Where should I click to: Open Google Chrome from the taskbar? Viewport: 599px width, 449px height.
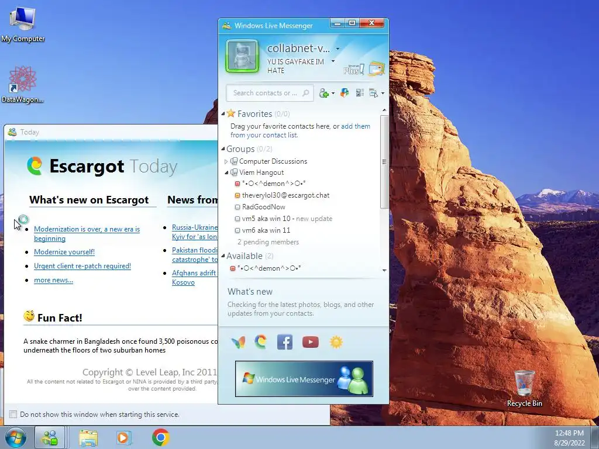coord(161,437)
